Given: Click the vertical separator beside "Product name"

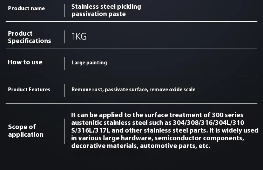Looking at the screenshot, I should click(65, 10).
